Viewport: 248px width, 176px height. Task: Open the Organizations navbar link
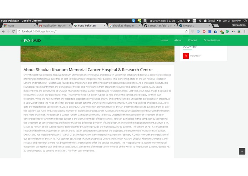tap(212, 40)
